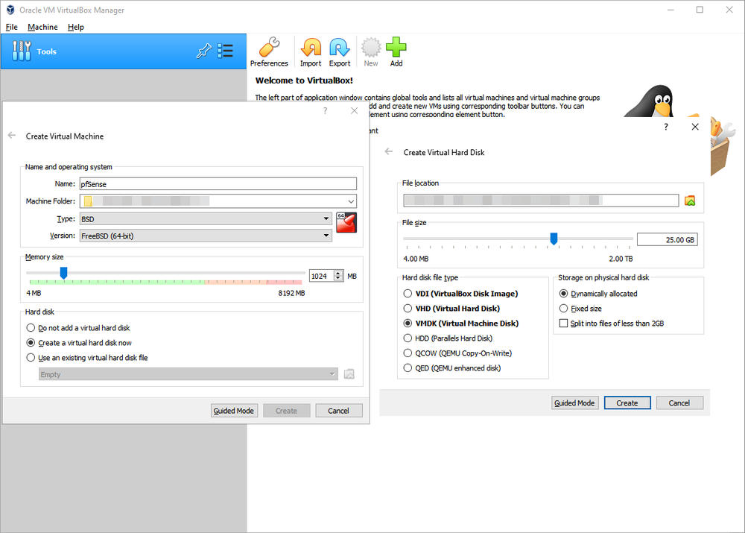The height and width of the screenshot is (533, 745).
Task: Click the VirtualBox app icon in title bar
Action: [10, 10]
